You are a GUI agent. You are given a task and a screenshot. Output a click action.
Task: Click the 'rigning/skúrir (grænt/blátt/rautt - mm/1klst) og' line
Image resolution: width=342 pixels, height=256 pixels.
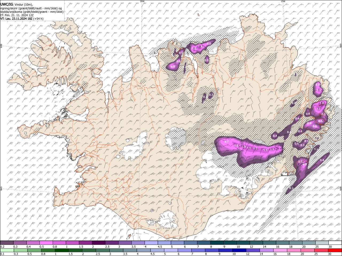31,8
